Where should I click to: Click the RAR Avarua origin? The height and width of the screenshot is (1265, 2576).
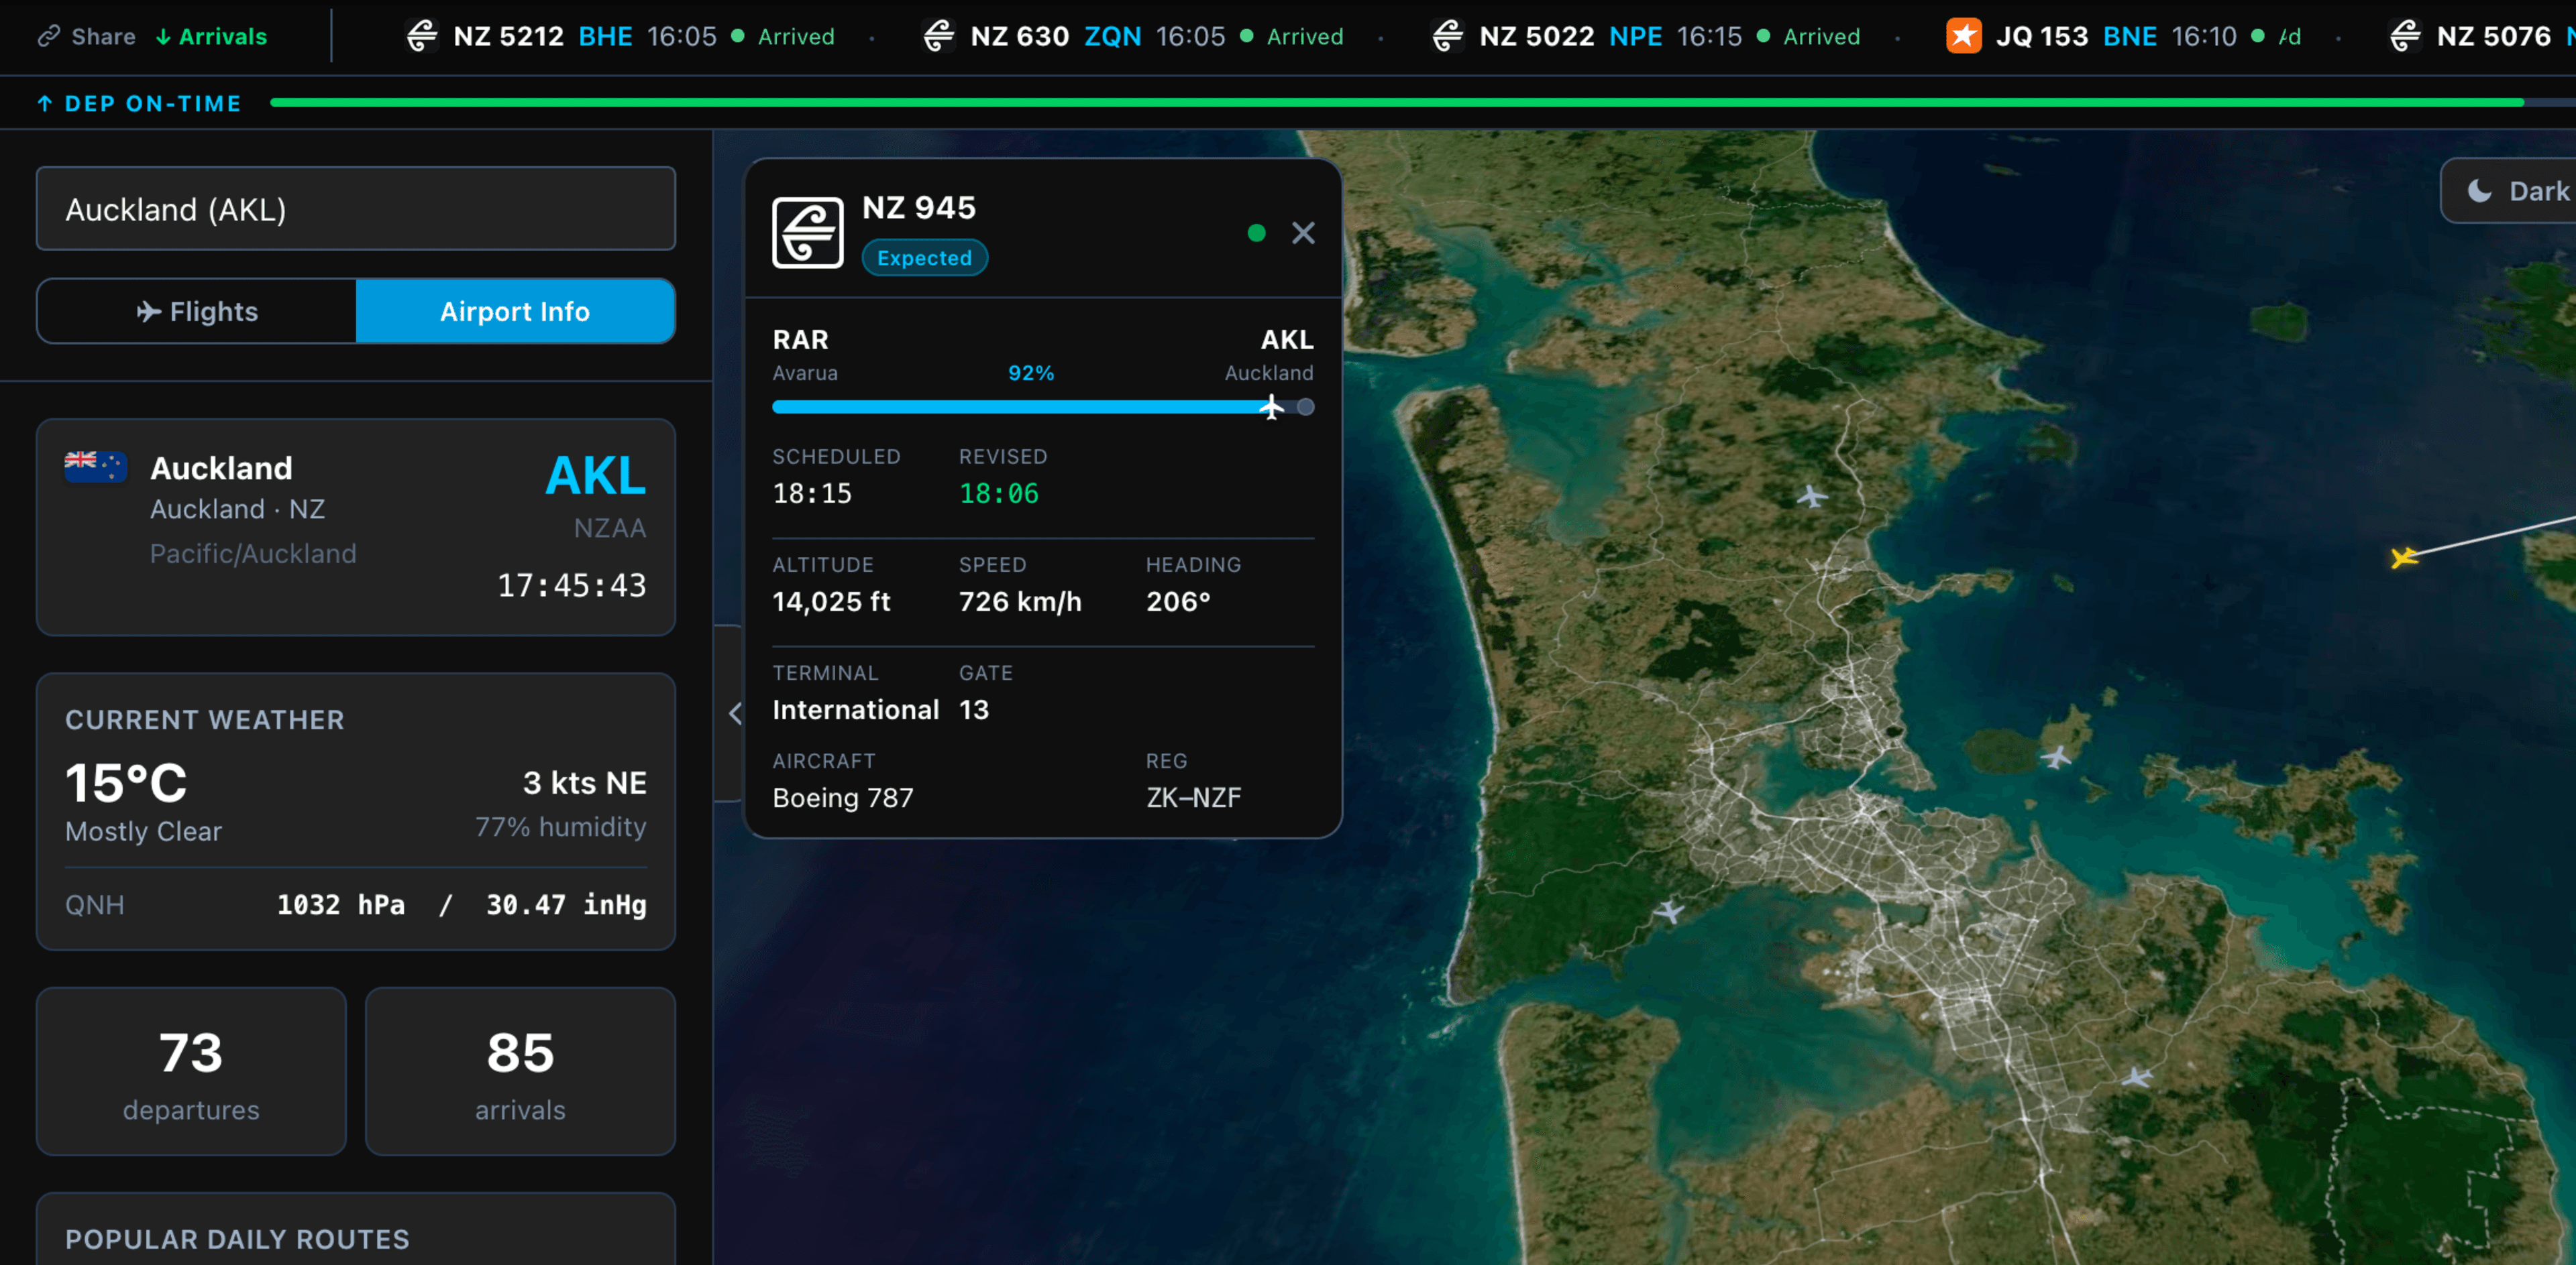click(x=805, y=355)
